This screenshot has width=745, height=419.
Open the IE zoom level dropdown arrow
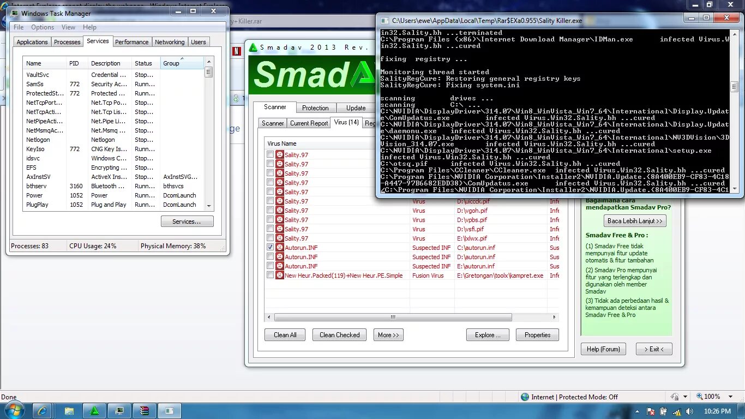[732, 397]
